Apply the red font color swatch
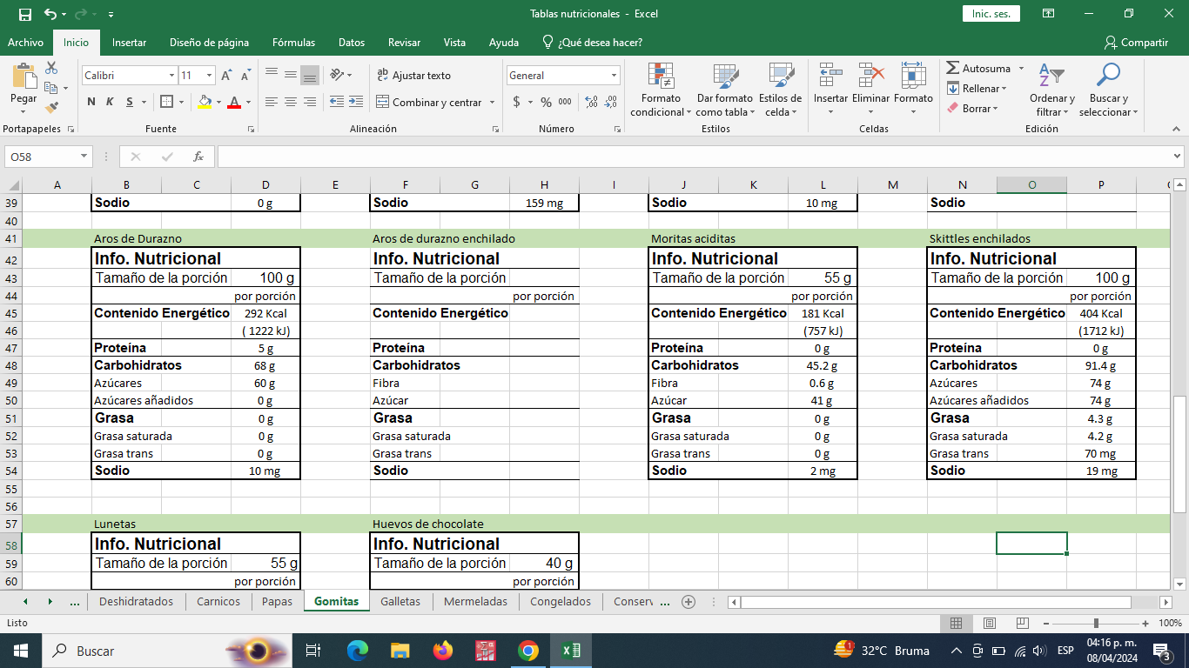Image resolution: width=1189 pixels, height=668 pixels. coord(233,102)
